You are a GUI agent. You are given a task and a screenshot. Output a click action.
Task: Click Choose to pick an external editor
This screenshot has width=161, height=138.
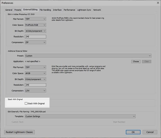(x=136, y=61)
